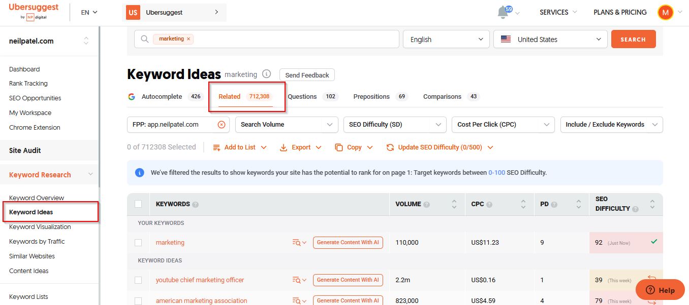Click the 0-100 SEO Difficulty link
The image size is (689, 305).
tap(496, 173)
